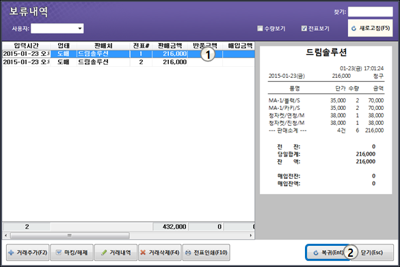Click the 새로고침(F5) button label
This screenshot has width=400, height=267.
(x=375, y=28)
